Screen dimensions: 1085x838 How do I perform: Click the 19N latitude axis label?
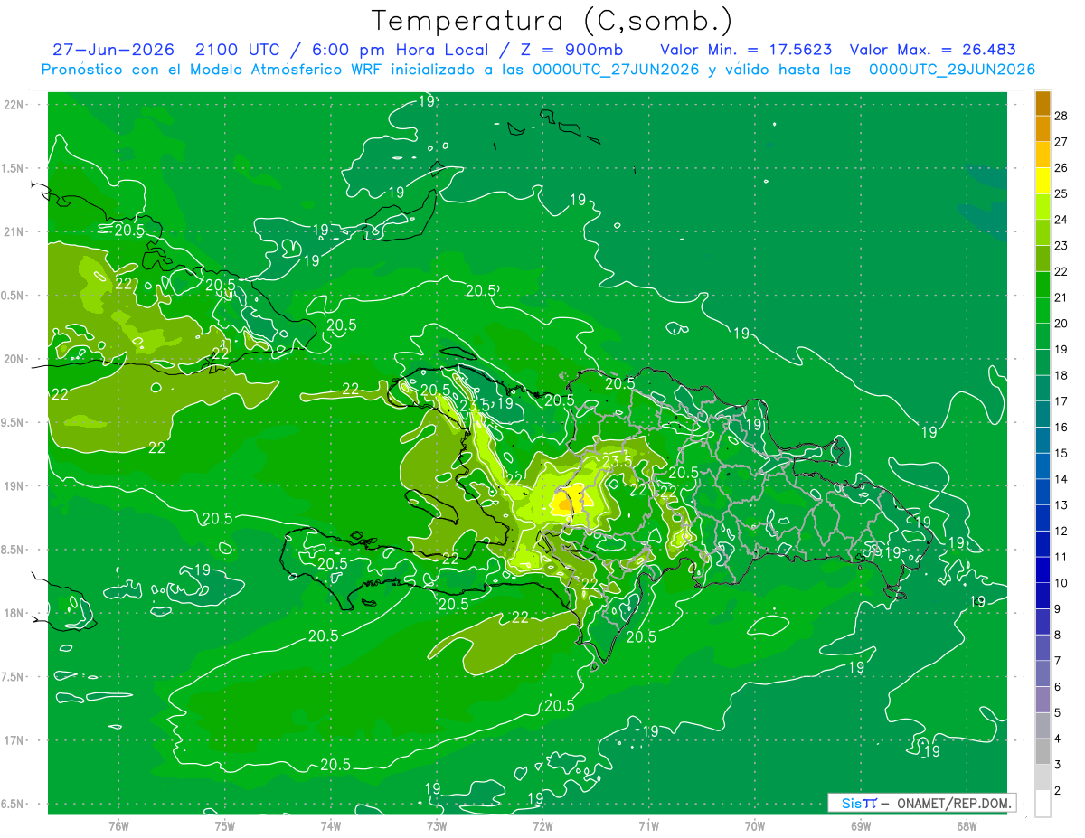pyautogui.click(x=15, y=486)
